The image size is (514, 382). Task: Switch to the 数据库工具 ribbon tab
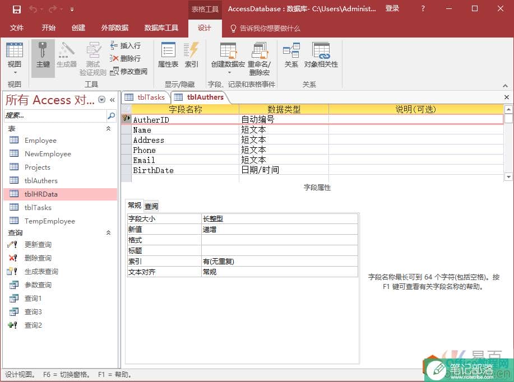coord(161,28)
